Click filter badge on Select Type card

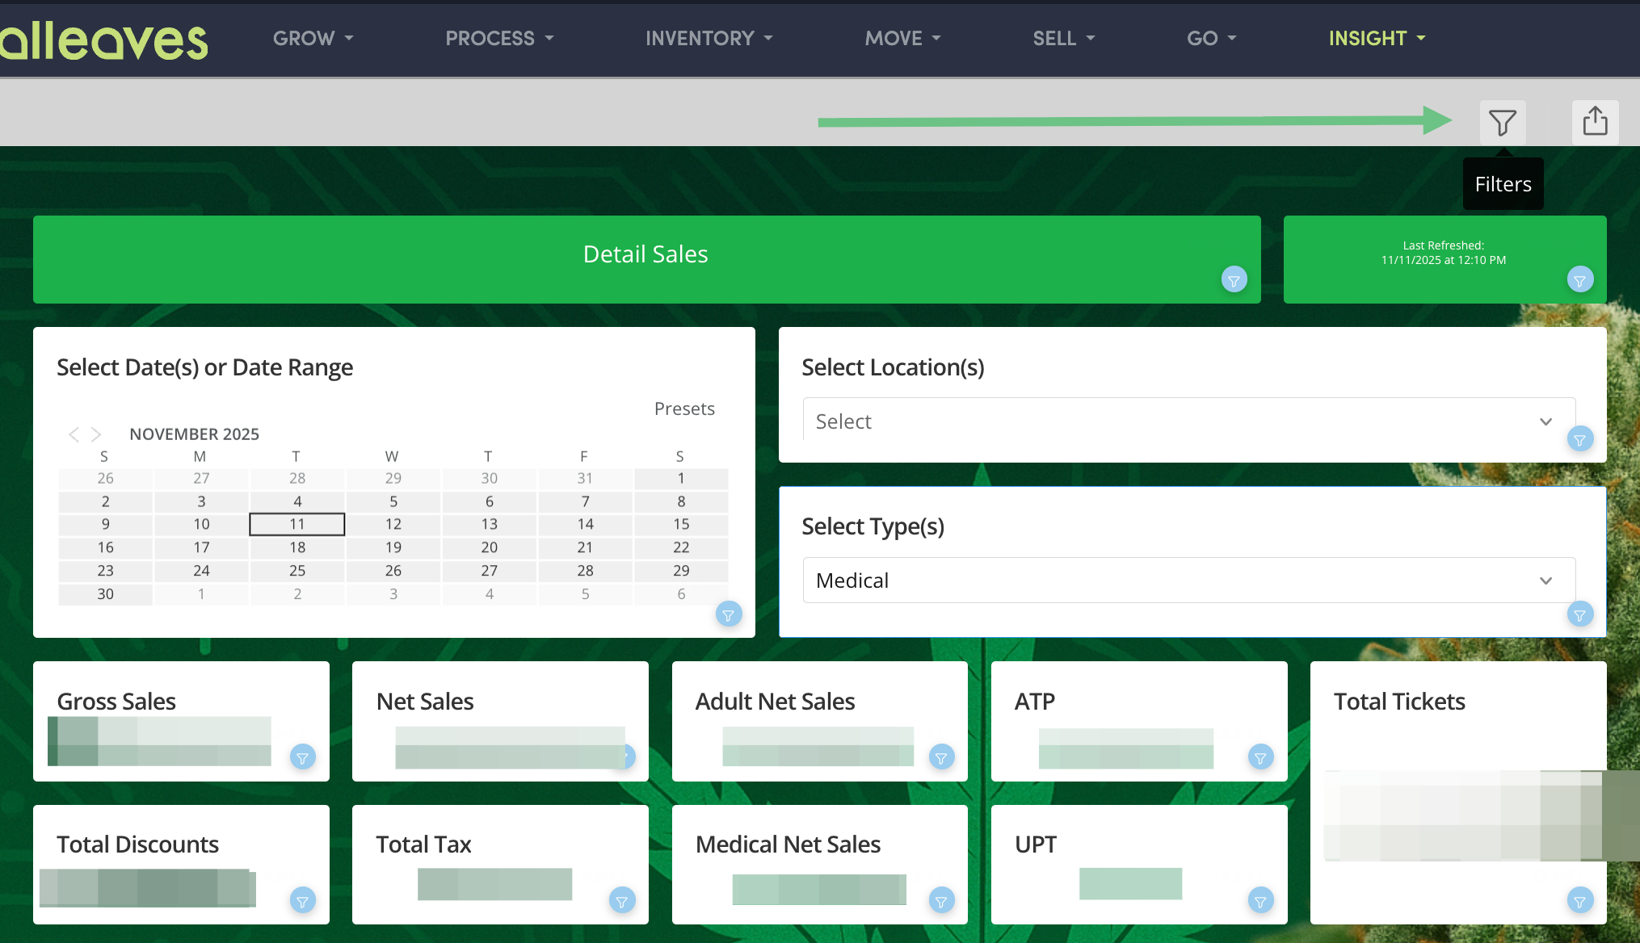[1579, 614]
